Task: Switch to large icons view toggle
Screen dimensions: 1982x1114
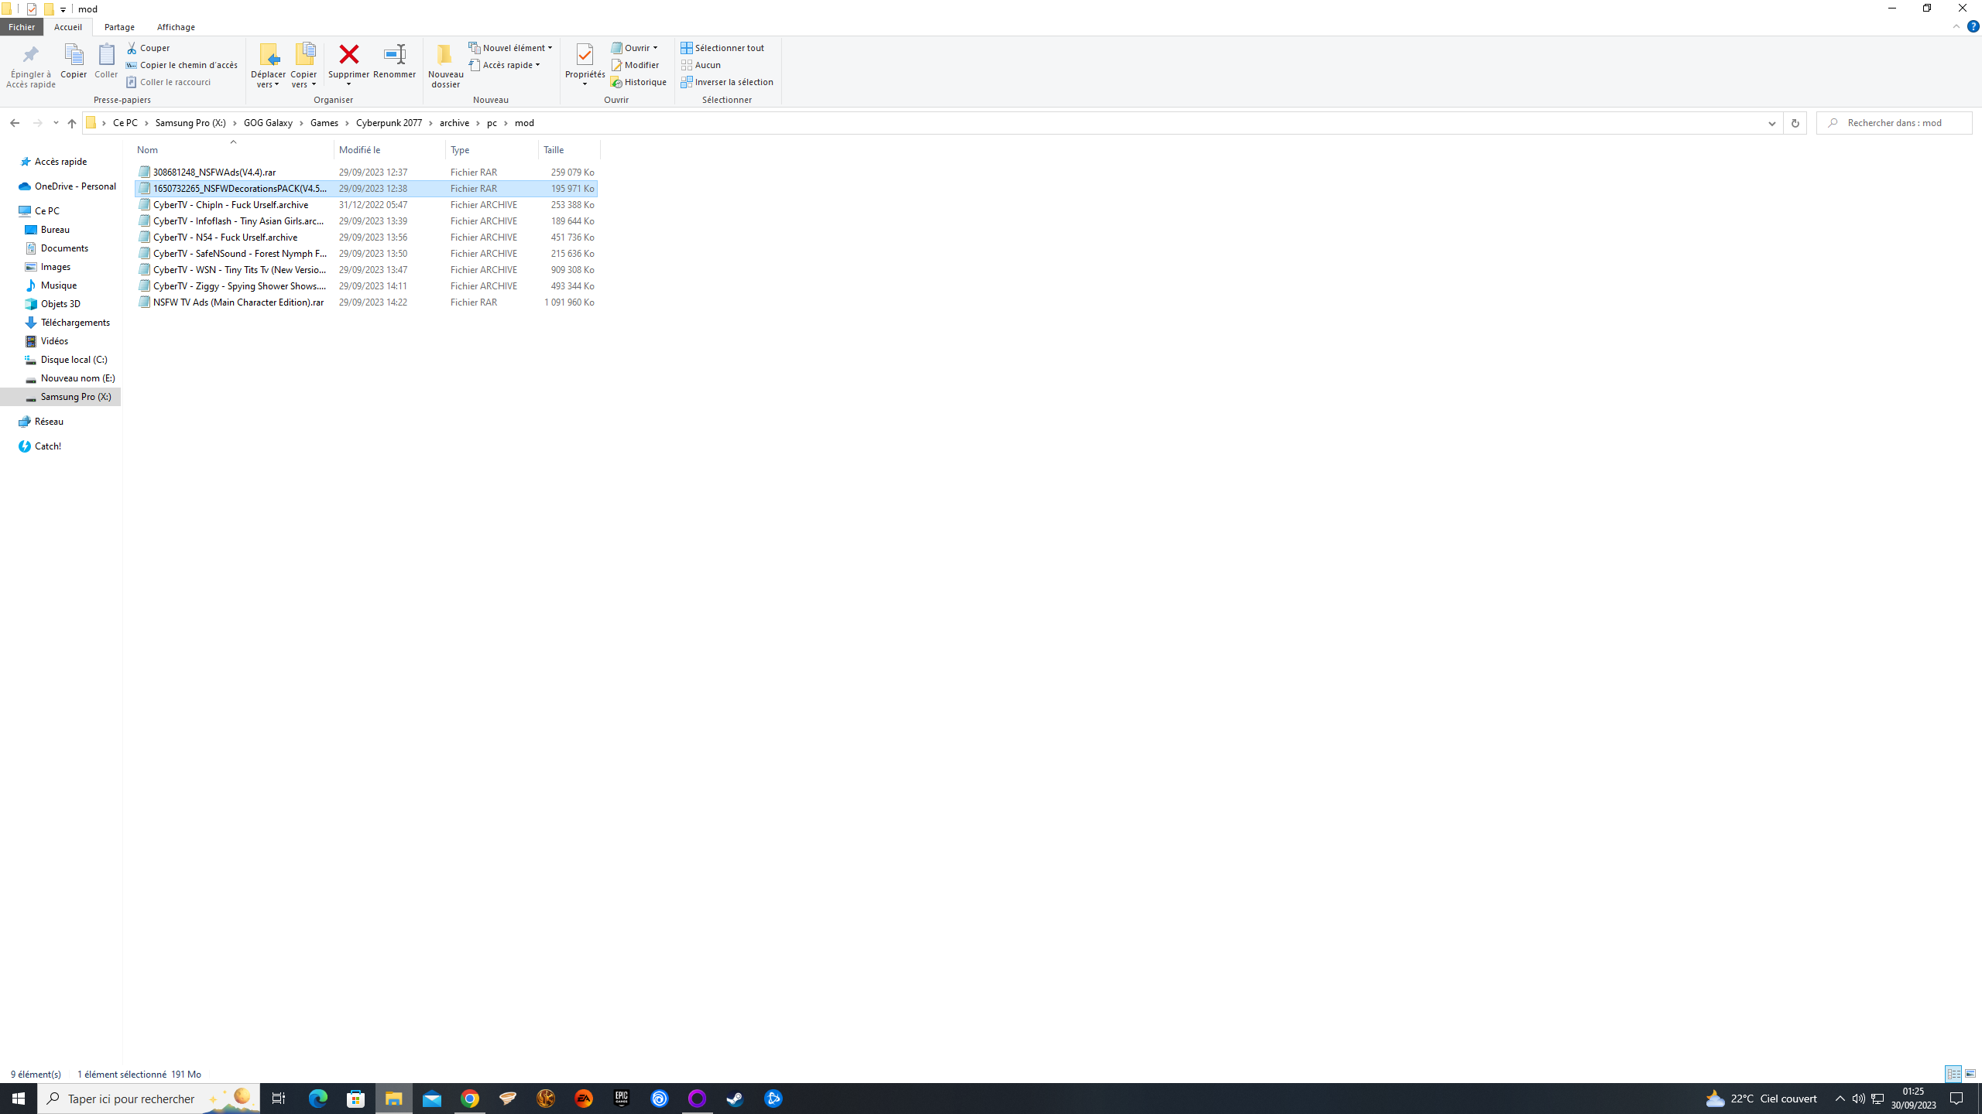Action: click(1970, 1074)
